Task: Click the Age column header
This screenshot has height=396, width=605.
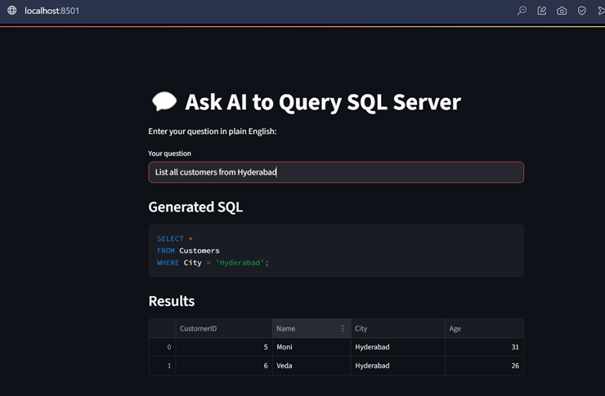Action: point(484,328)
